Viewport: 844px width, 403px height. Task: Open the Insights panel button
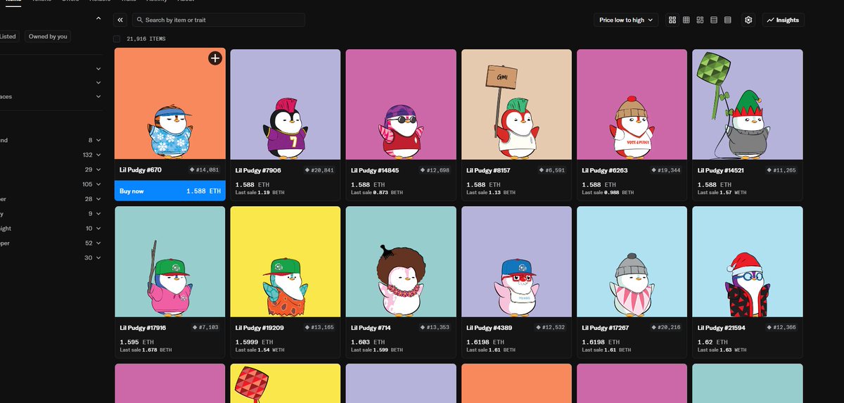(x=784, y=20)
